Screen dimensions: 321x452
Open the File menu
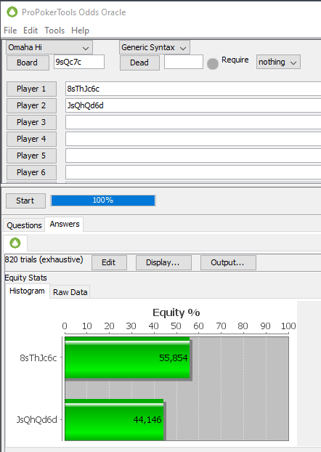click(10, 31)
